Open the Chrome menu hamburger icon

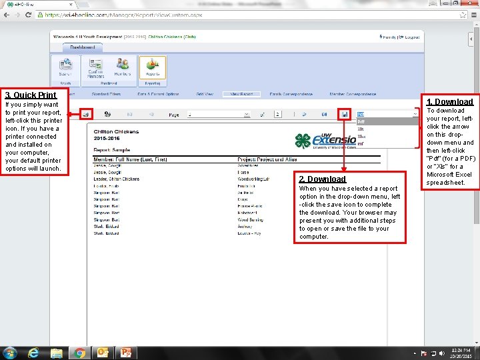473,15
